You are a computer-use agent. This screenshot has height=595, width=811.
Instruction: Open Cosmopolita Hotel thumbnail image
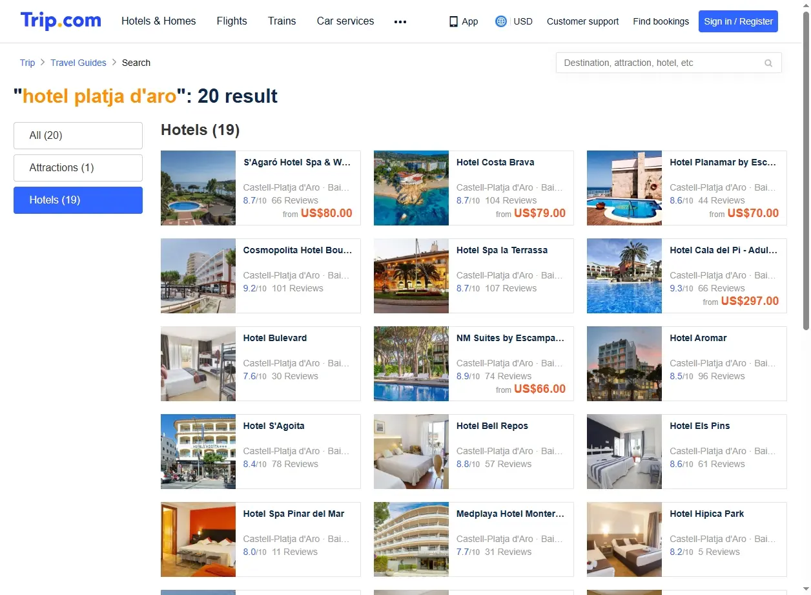pos(198,276)
